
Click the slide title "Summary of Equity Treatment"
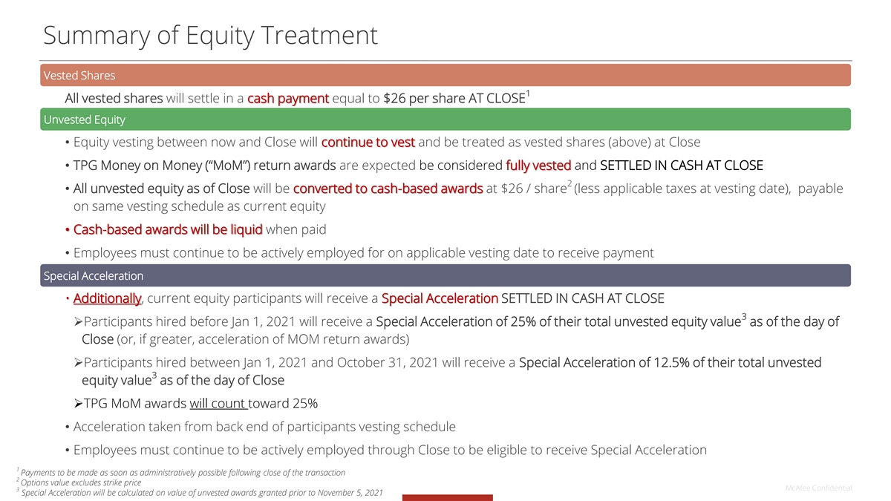pos(210,35)
